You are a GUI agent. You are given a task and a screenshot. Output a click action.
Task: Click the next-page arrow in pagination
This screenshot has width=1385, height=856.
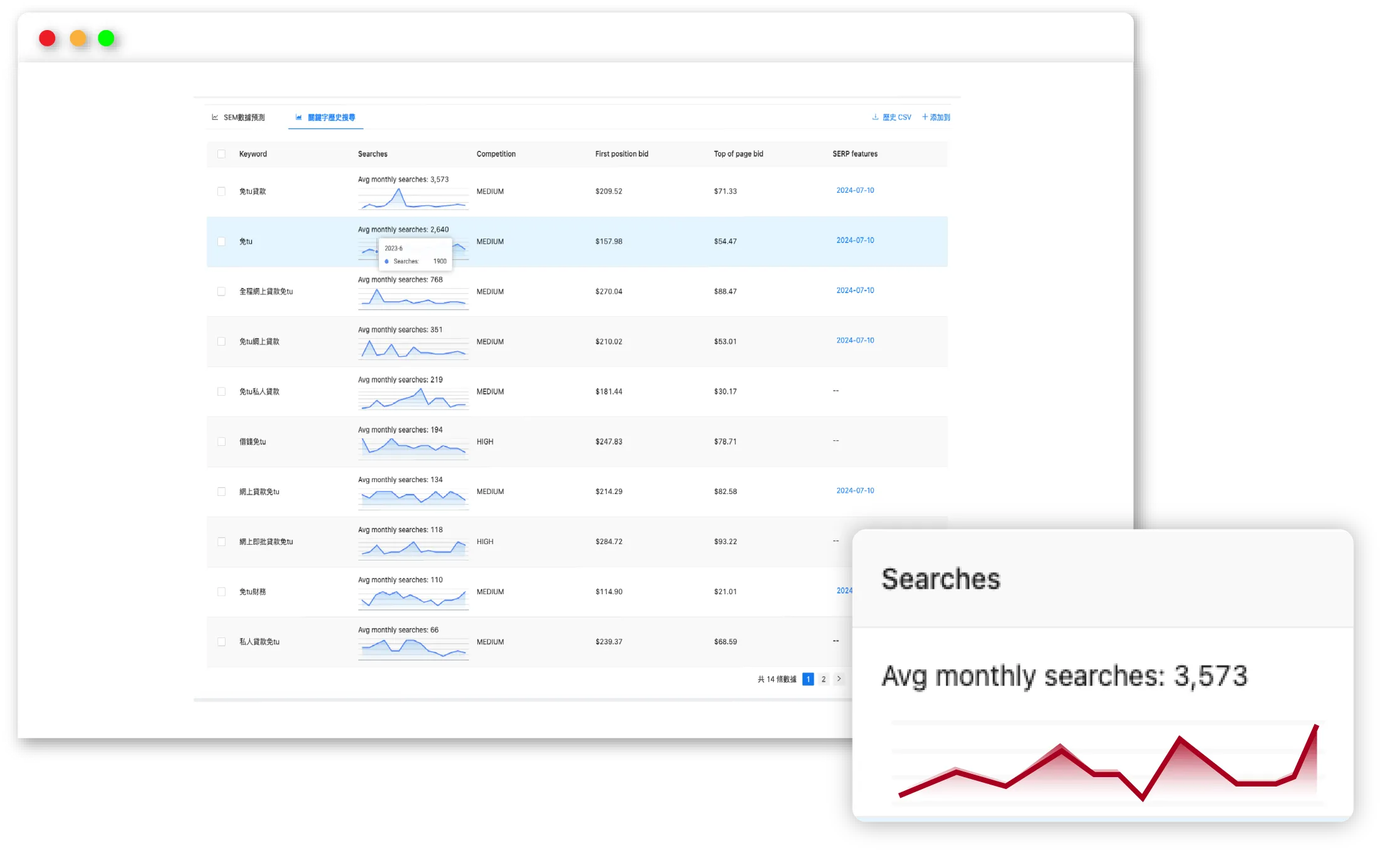pos(839,679)
